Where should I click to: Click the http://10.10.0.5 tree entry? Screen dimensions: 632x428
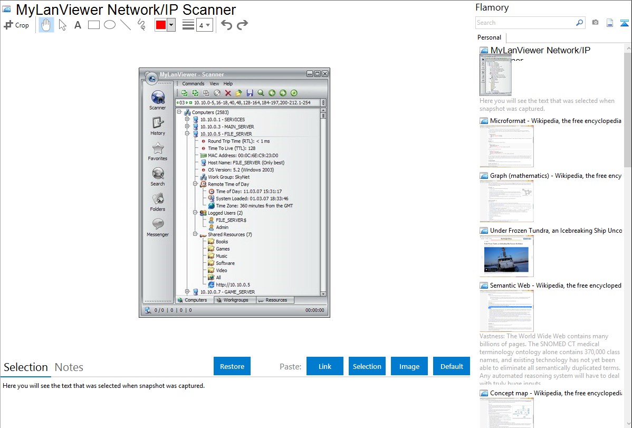click(x=229, y=285)
